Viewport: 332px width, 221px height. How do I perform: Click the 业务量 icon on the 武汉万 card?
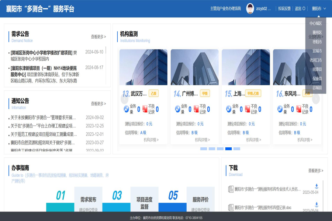(x=127, y=109)
